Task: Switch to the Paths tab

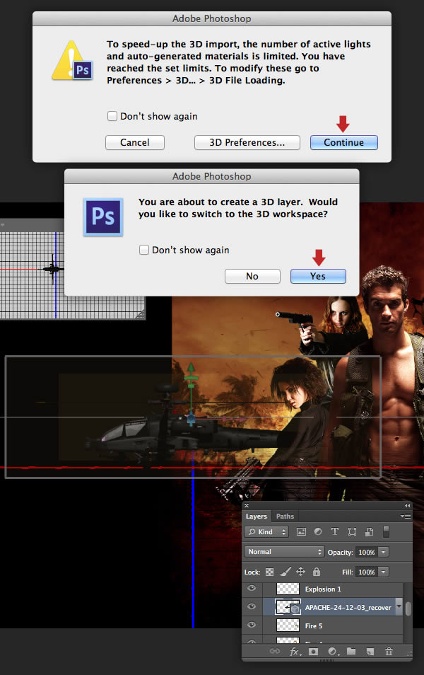Action: (x=285, y=516)
